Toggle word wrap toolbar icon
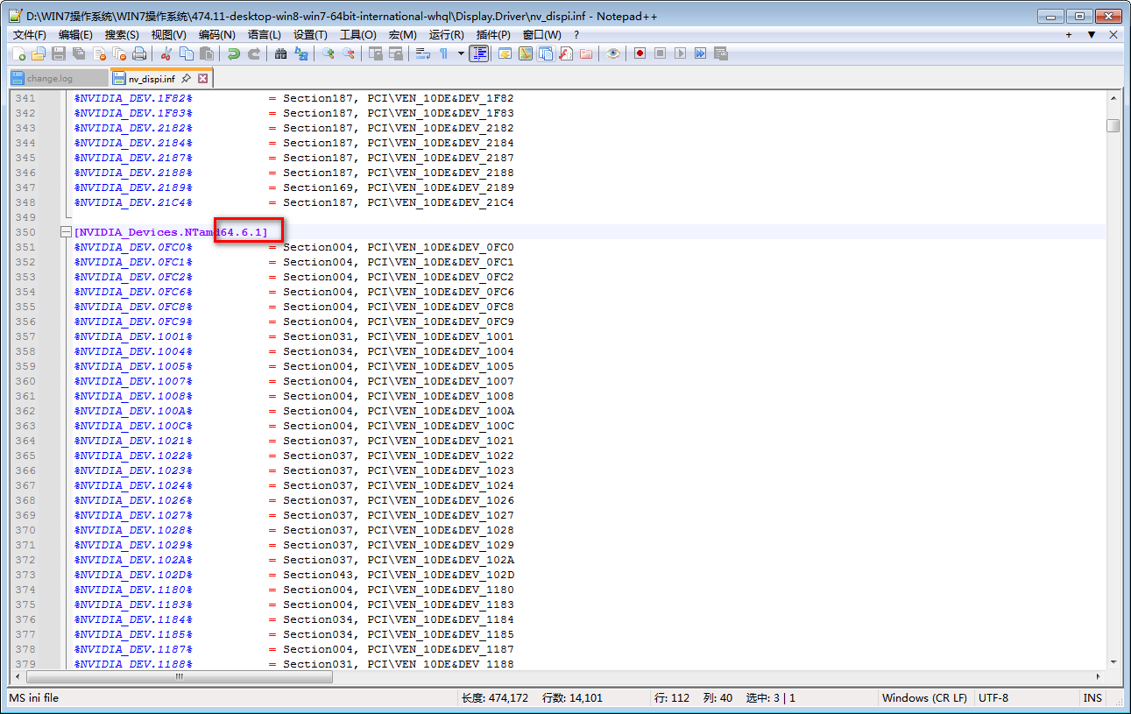1131x714 pixels. coord(423,53)
